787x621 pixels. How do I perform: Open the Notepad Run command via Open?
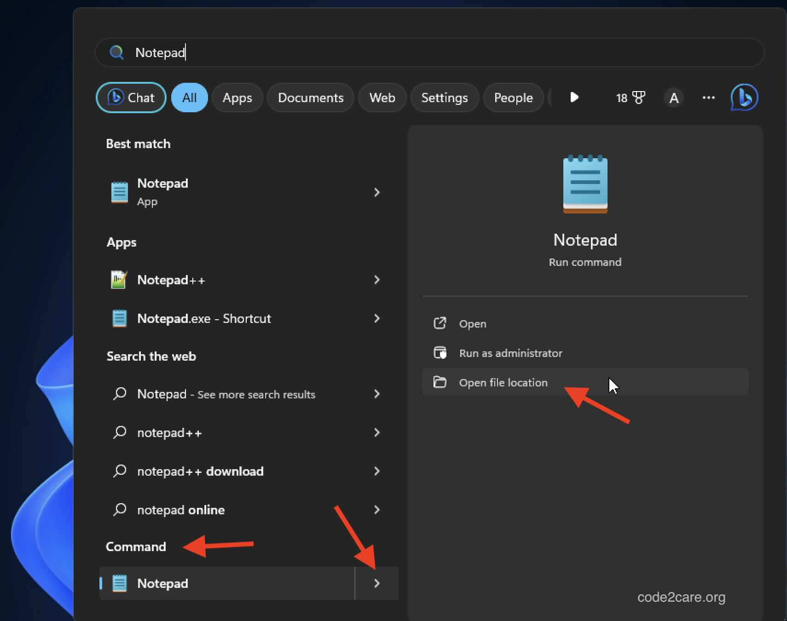[473, 323]
